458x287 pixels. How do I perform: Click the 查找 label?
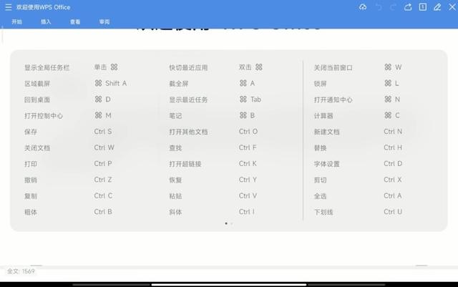[x=175, y=148]
